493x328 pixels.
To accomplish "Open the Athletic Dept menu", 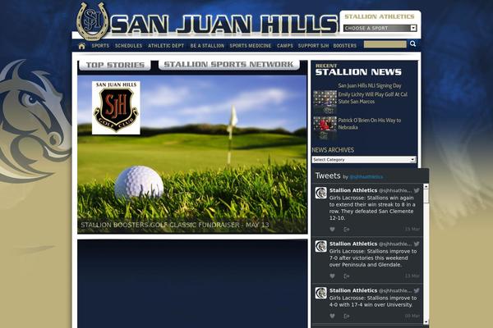I will coord(166,46).
